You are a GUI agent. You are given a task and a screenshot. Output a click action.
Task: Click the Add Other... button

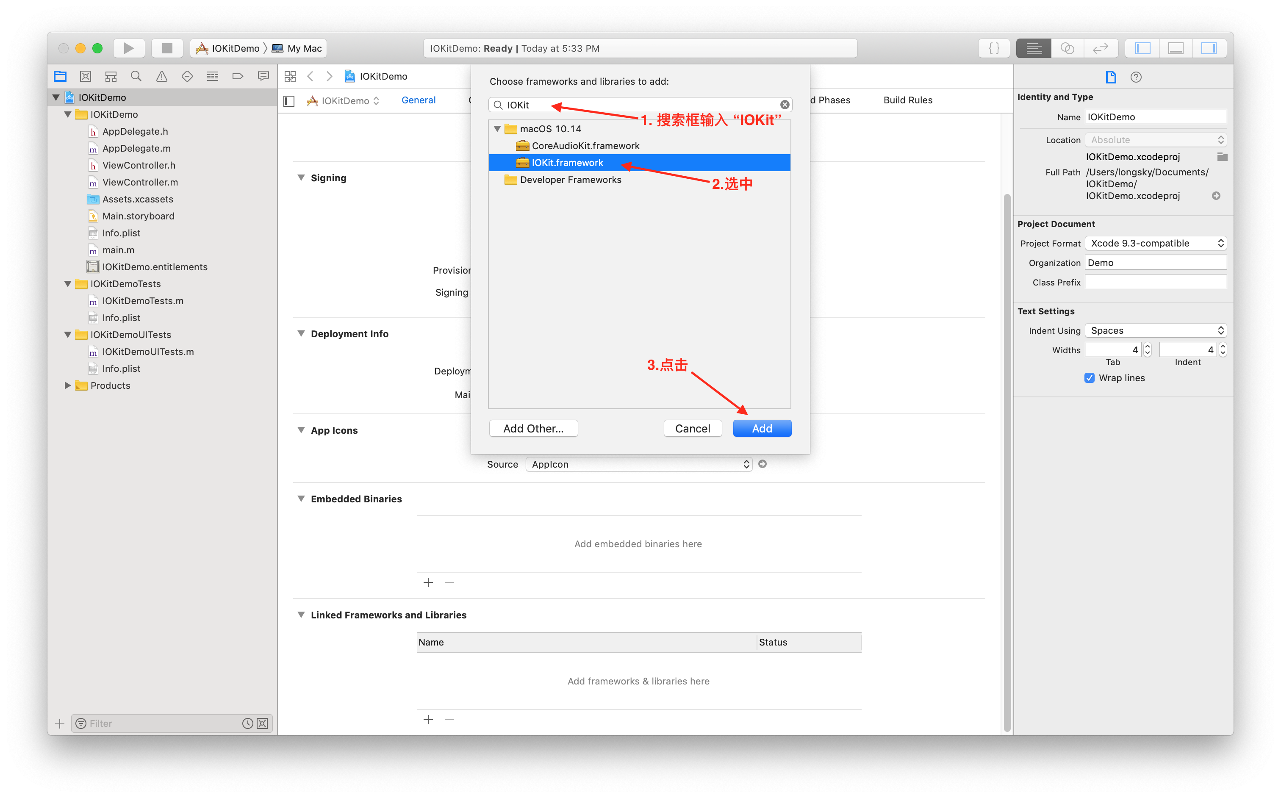(x=533, y=429)
